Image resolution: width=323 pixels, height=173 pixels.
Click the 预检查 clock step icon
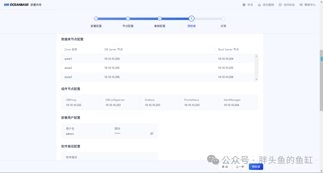click(192, 19)
